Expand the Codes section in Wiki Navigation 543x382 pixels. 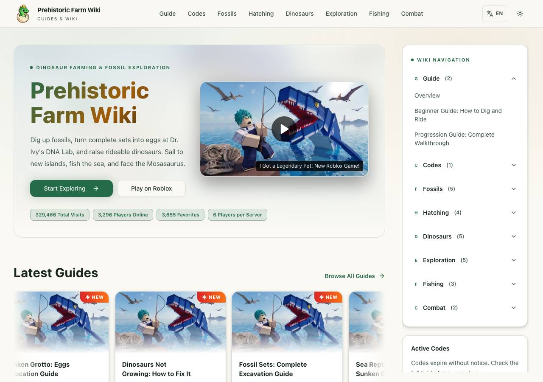pyautogui.click(x=465, y=165)
